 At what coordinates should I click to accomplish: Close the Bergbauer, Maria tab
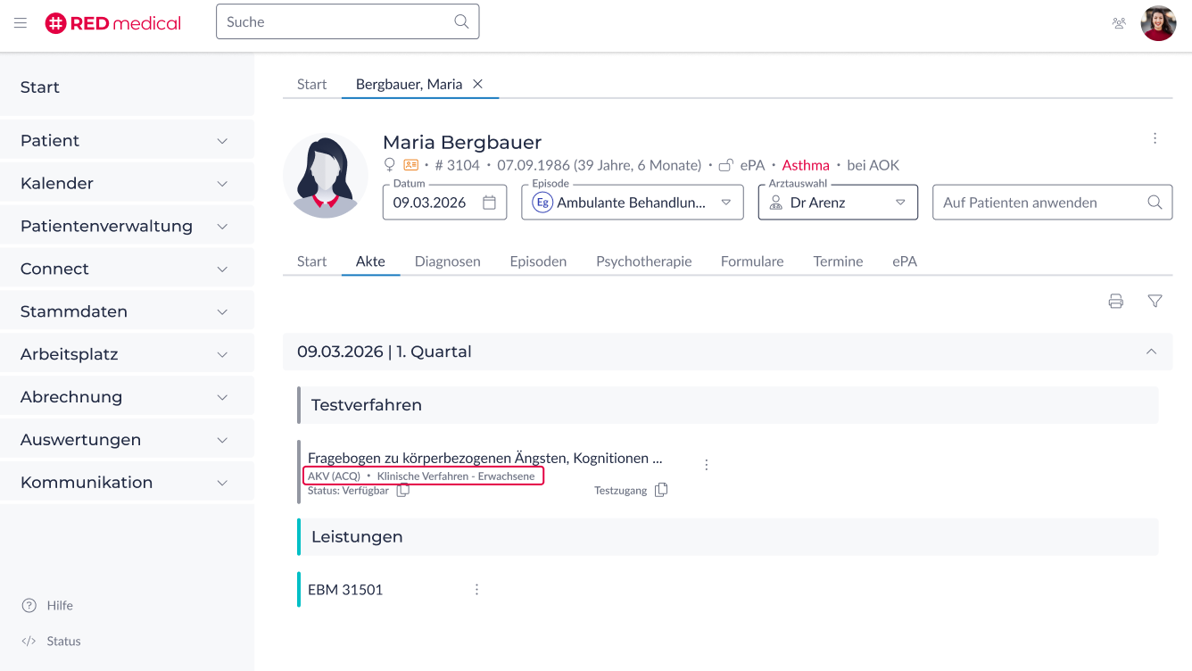[x=477, y=84]
